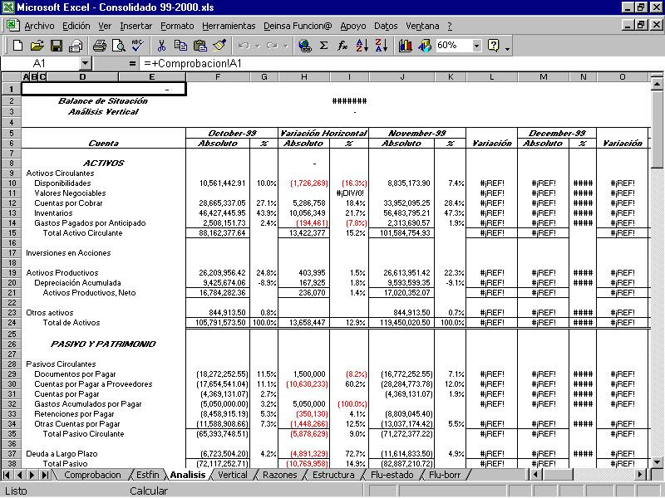Open the Archivo menu

pos(39,26)
